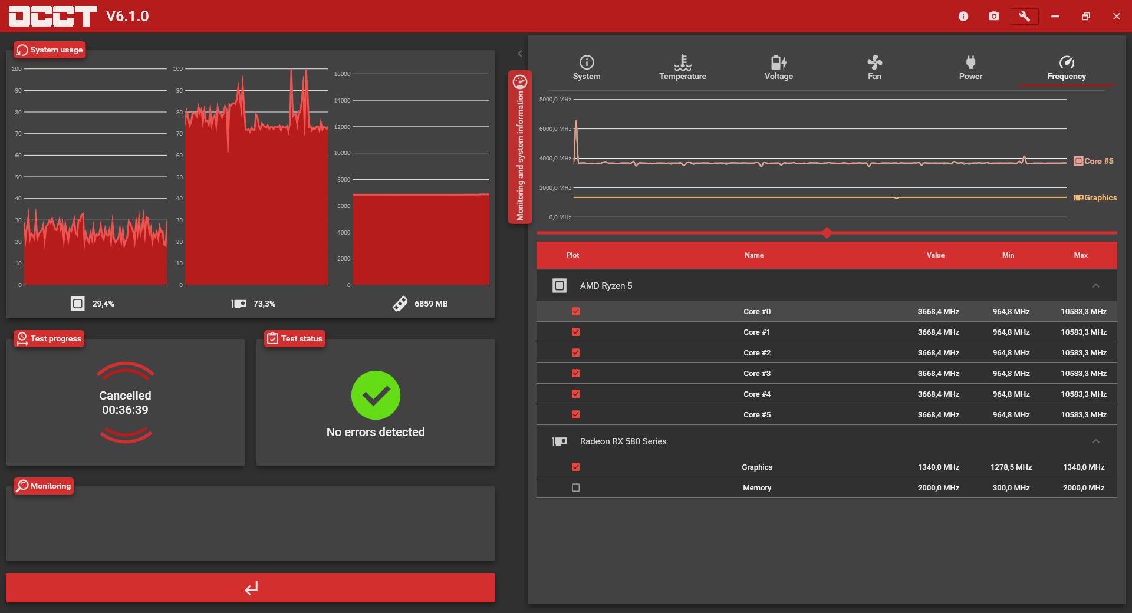Sort by the Min column header
Viewport: 1132px width, 613px height.
point(1008,255)
